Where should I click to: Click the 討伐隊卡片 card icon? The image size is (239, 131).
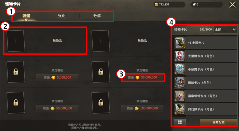pyautogui.click(x=180, y=109)
